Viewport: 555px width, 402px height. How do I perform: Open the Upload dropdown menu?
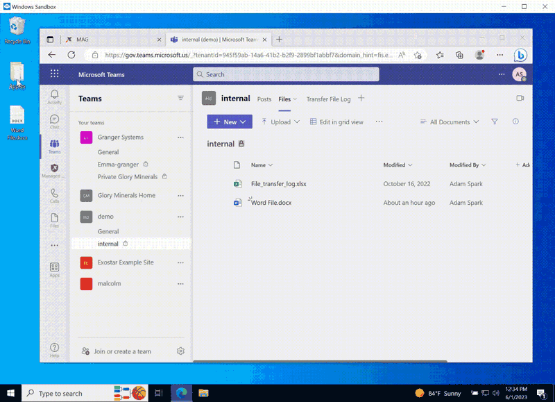tap(281, 122)
